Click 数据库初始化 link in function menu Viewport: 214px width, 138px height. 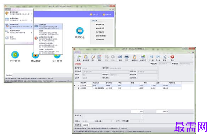point(100,39)
